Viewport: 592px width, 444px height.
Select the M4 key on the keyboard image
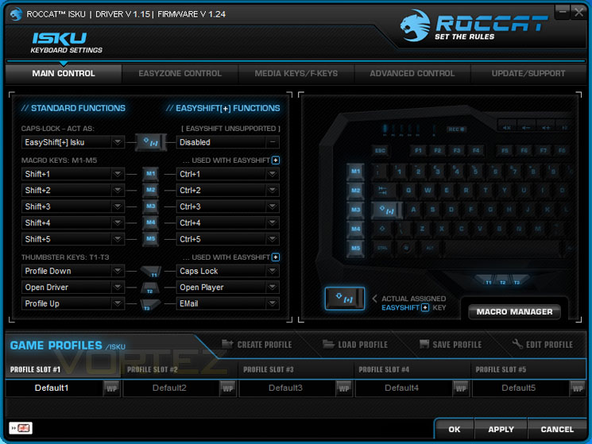click(x=355, y=230)
